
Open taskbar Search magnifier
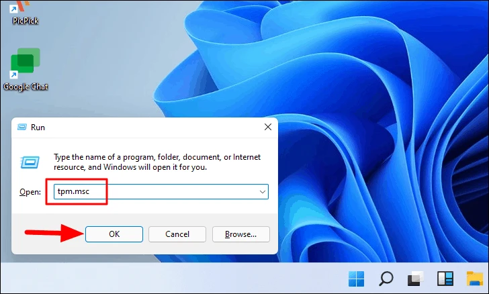(x=386, y=279)
